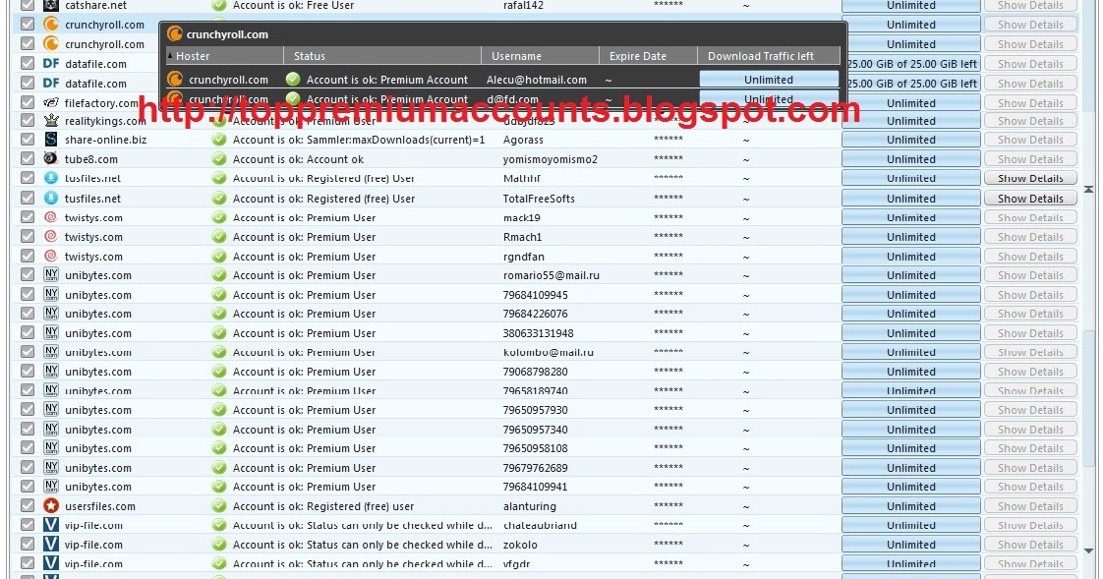
Task: Click the unibytes.com icon in the 79679762689 row
Action: 51,466
